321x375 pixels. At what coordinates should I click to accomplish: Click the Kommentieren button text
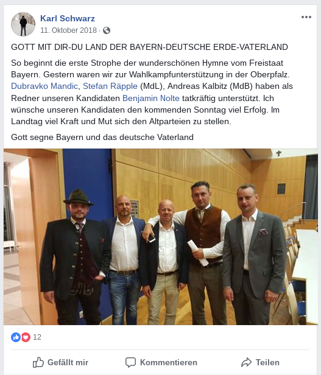(169, 363)
